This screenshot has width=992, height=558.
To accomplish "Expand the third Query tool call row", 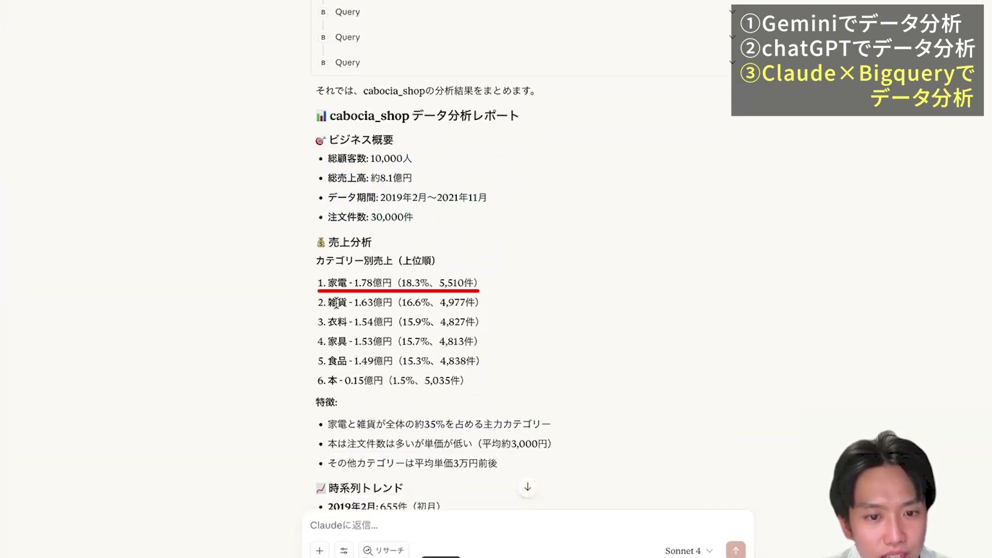I will coord(522,63).
